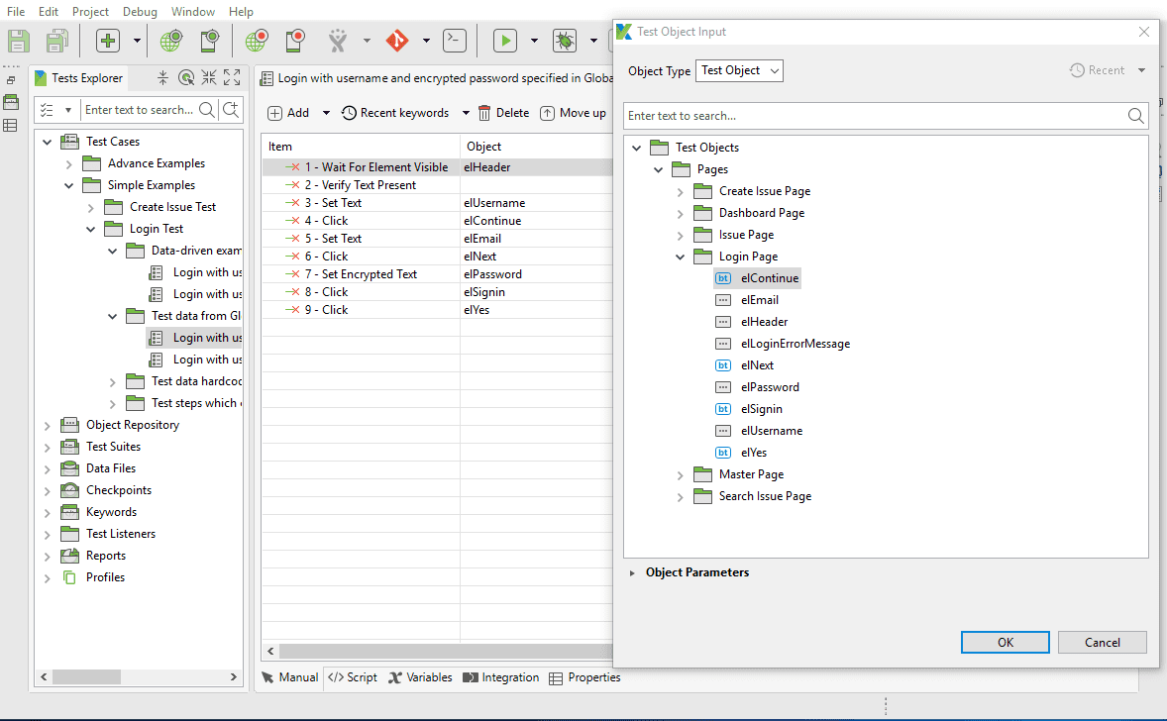The width and height of the screenshot is (1167, 721).
Task: Save the current test case
Action: click(x=17, y=41)
